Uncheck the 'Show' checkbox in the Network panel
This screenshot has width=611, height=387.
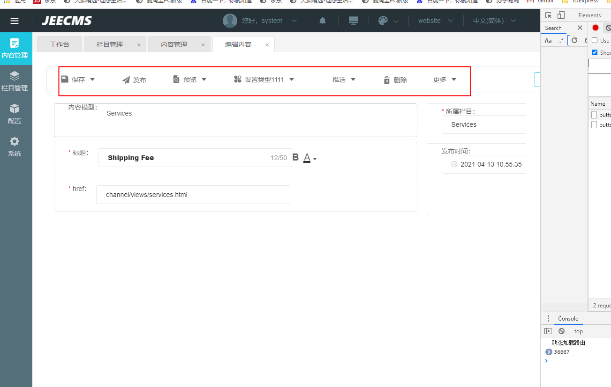(595, 52)
